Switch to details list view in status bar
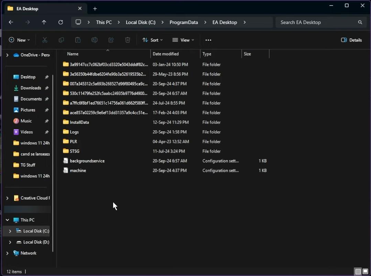The image size is (371, 276). pos(358,272)
